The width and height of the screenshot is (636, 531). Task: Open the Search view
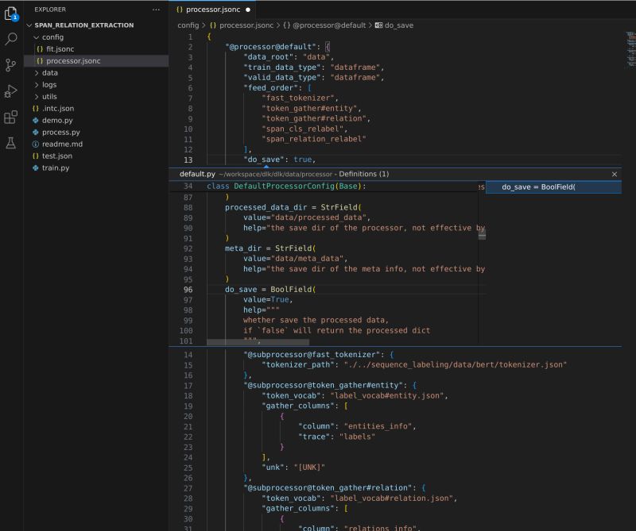[x=10, y=37]
